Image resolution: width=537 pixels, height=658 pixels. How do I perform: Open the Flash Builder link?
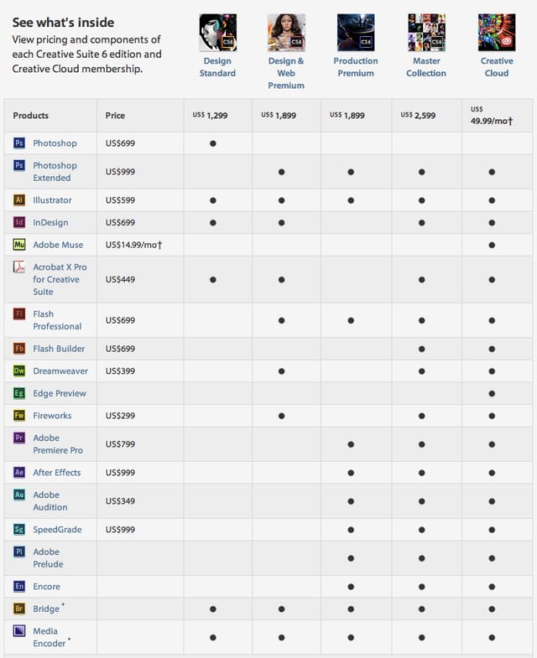click(59, 349)
